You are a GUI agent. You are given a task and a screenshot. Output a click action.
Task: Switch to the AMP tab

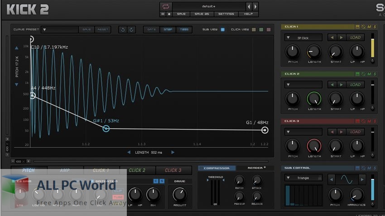[x=65, y=170]
